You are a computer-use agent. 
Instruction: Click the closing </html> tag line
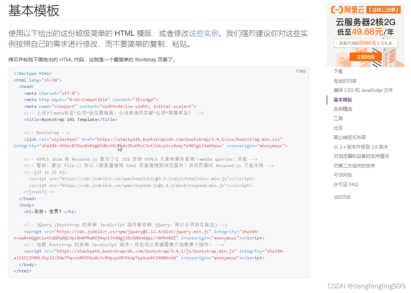tap(23, 271)
